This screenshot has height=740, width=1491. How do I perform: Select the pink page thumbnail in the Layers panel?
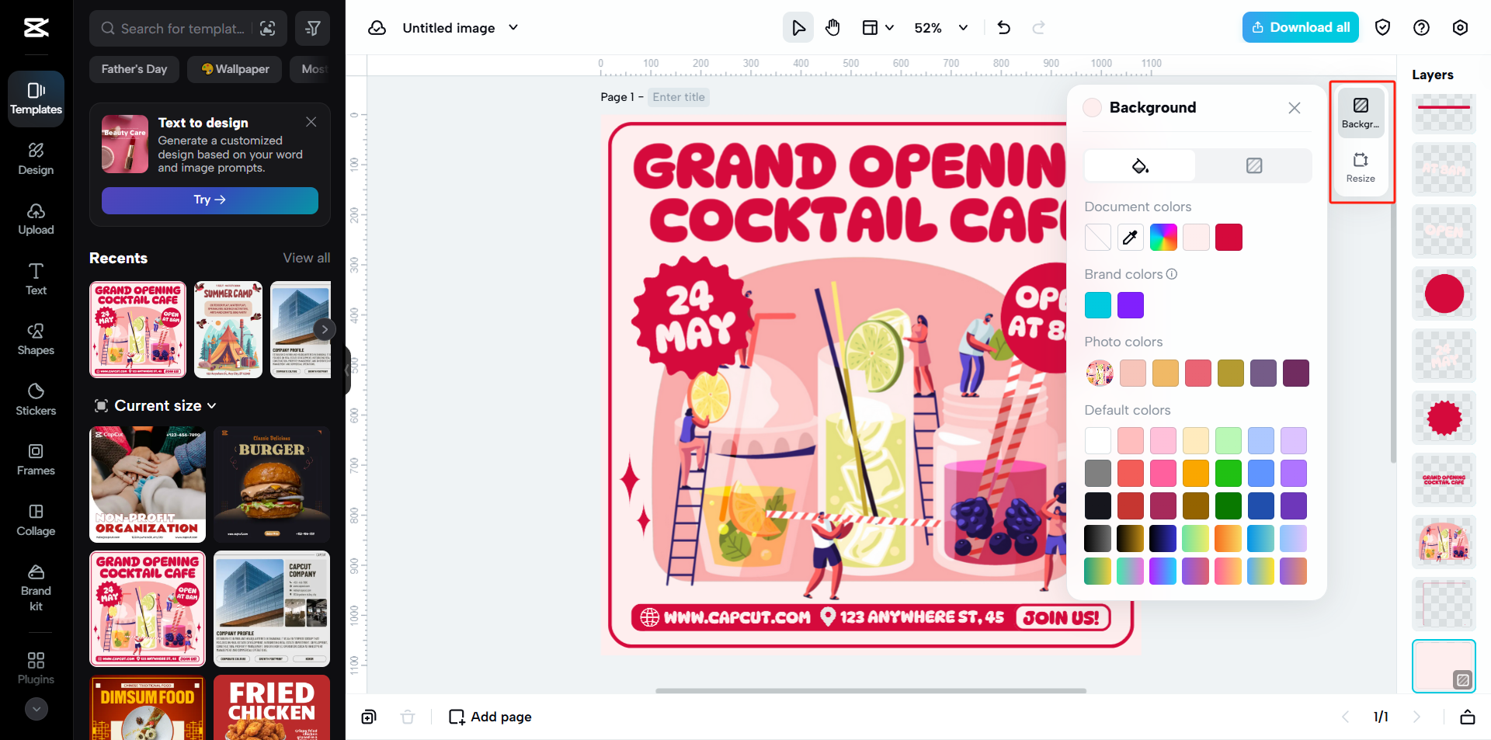coord(1443,665)
